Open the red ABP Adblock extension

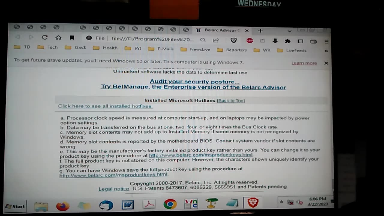[250, 40]
